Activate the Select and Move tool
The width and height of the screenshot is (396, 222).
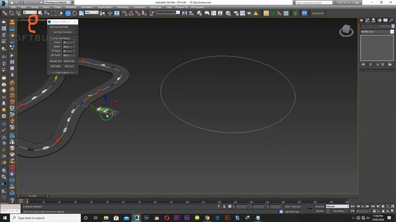pyautogui.click(x=68, y=13)
